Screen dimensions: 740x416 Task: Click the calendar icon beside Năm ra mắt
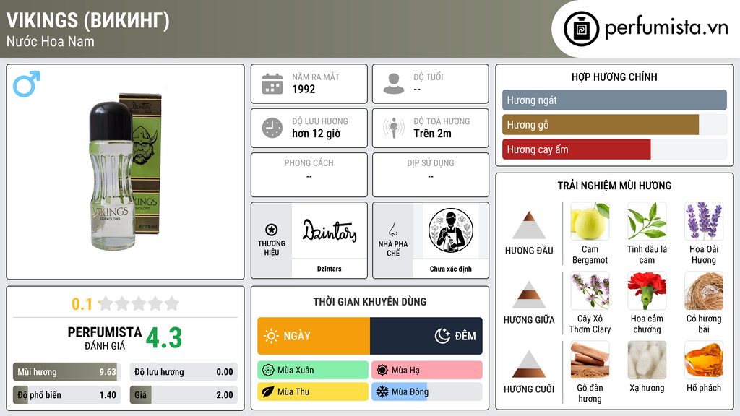click(x=272, y=84)
